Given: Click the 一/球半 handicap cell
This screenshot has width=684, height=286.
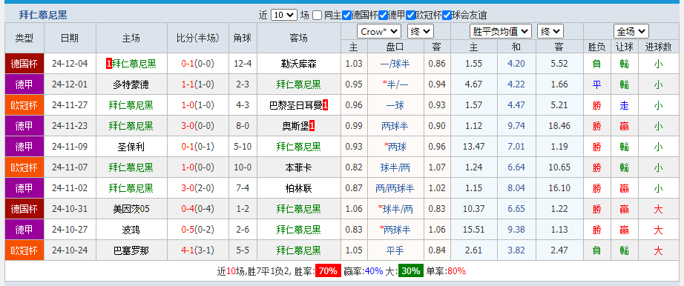Looking at the screenshot, I should click(x=395, y=64).
